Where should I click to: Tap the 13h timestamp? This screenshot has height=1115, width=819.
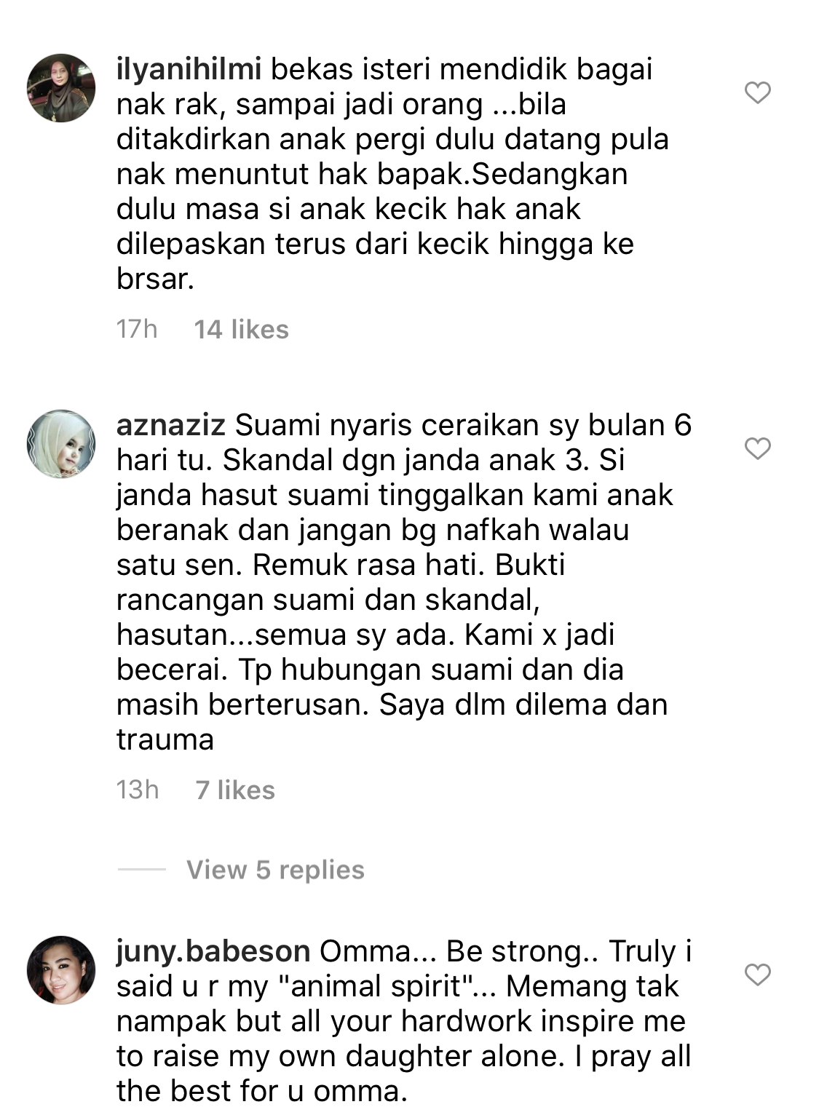pyautogui.click(x=138, y=790)
